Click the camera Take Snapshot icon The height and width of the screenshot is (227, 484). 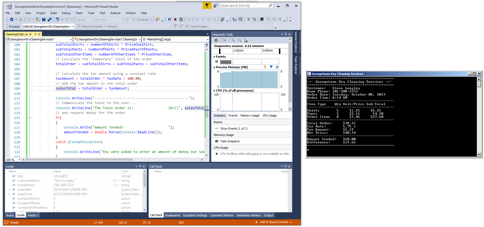click(217, 141)
